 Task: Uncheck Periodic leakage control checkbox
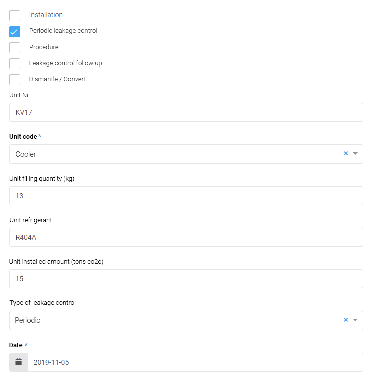click(x=15, y=31)
